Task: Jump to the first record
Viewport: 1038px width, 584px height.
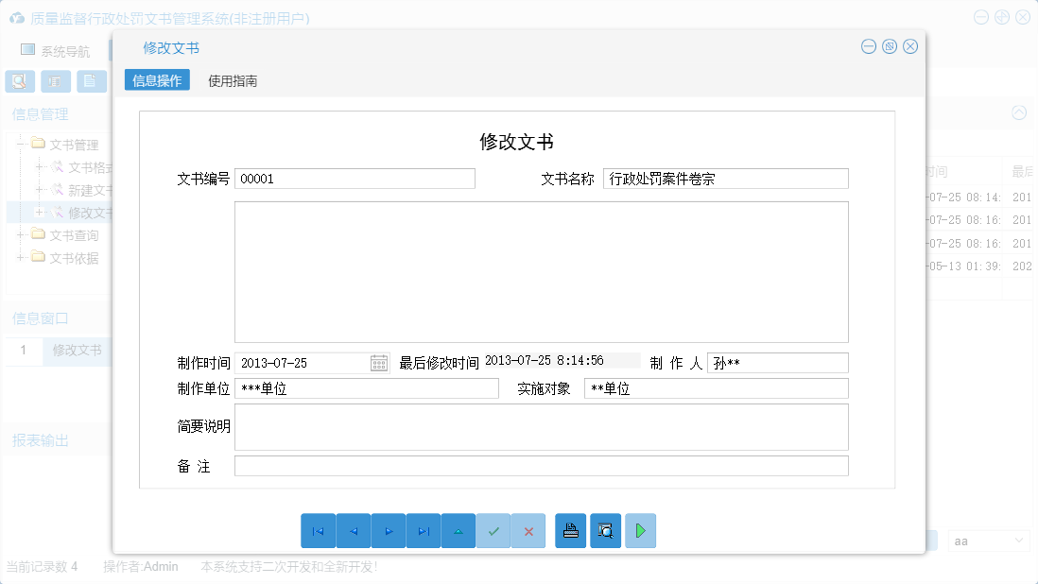Action: coord(319,530)
